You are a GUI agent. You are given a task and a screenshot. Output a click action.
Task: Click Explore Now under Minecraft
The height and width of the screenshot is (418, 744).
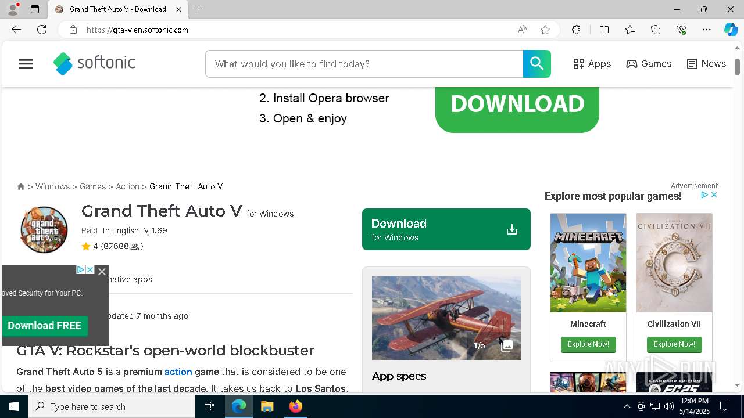[x=588, y=344]
